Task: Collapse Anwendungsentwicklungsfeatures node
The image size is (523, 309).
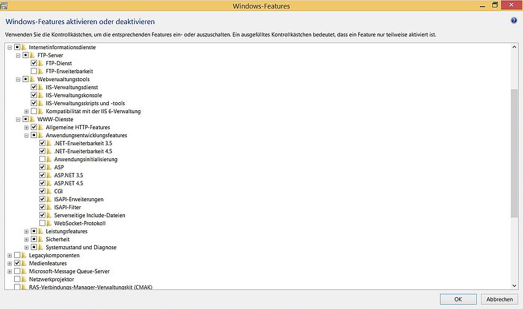Action: click(x=26, y=135)
